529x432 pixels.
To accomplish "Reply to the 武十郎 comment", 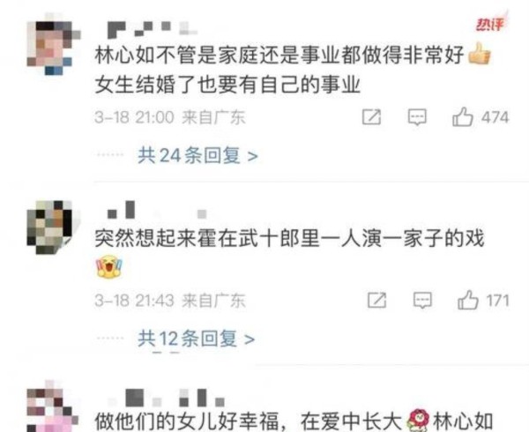I will coord(422,300).
